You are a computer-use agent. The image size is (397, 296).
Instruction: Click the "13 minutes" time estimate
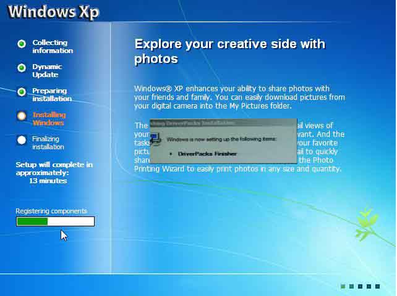[x=48, y=181]
